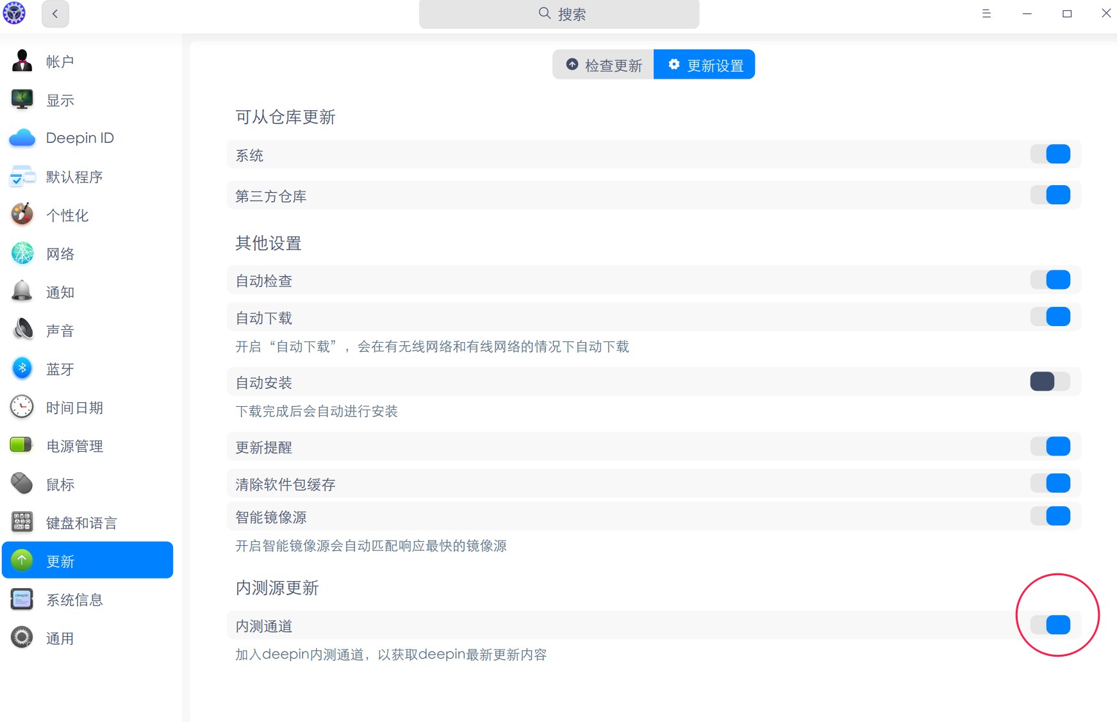Click the 可从仓库更新 section heading
Image resolution: width=1117 pixels, height=722 pixels.
click(x=286, y=117)
